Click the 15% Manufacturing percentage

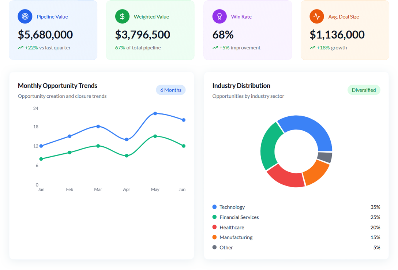(375, 237)
